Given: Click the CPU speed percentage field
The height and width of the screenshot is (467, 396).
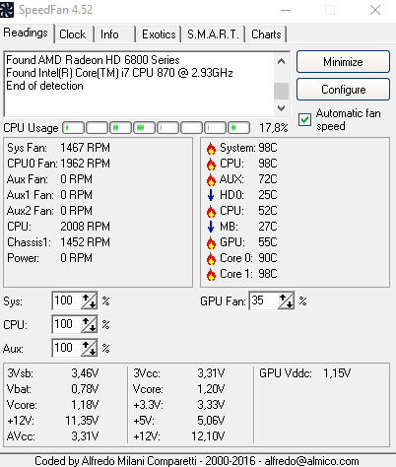Looking at the screenshot, I should [x=67, y=324].
